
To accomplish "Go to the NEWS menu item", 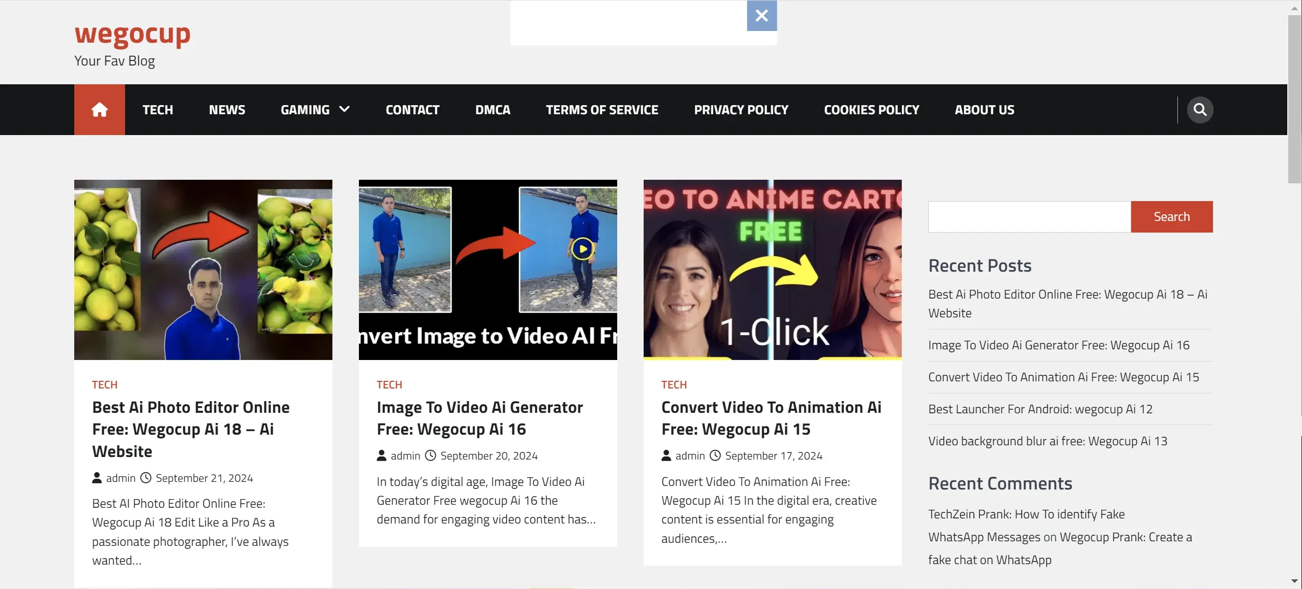I will [227, 110].
